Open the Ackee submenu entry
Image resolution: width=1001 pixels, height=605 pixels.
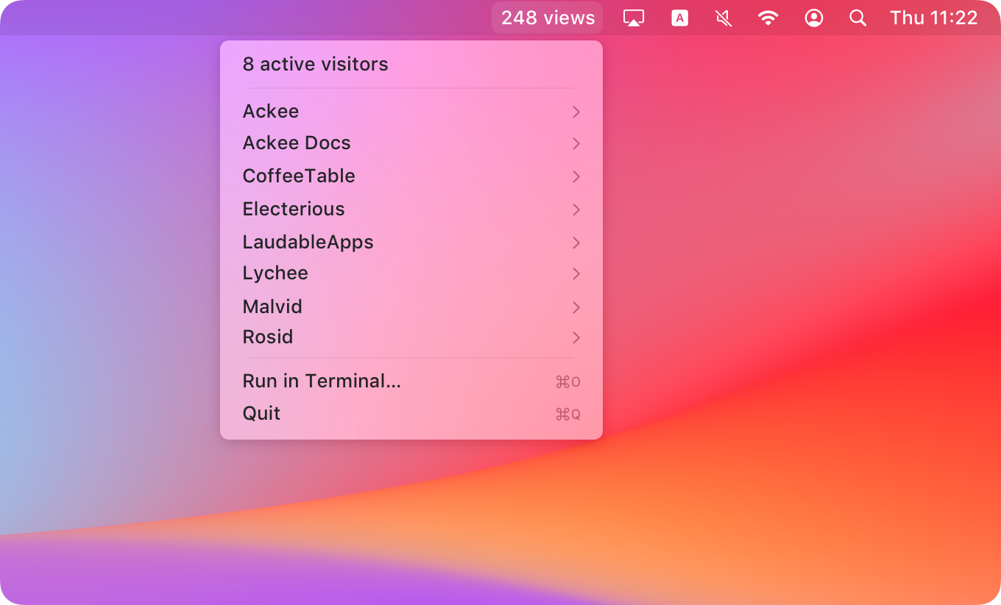411,111
